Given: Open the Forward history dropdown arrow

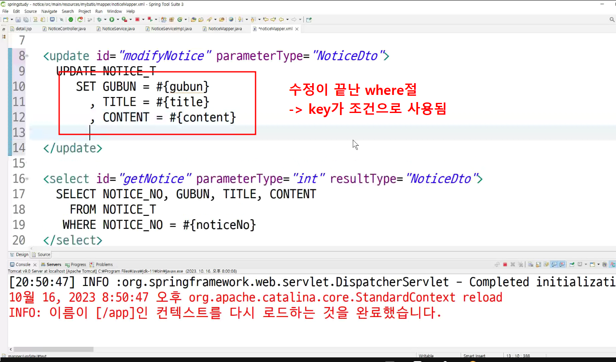Looking at the screenshot, I should pos(300,19).
